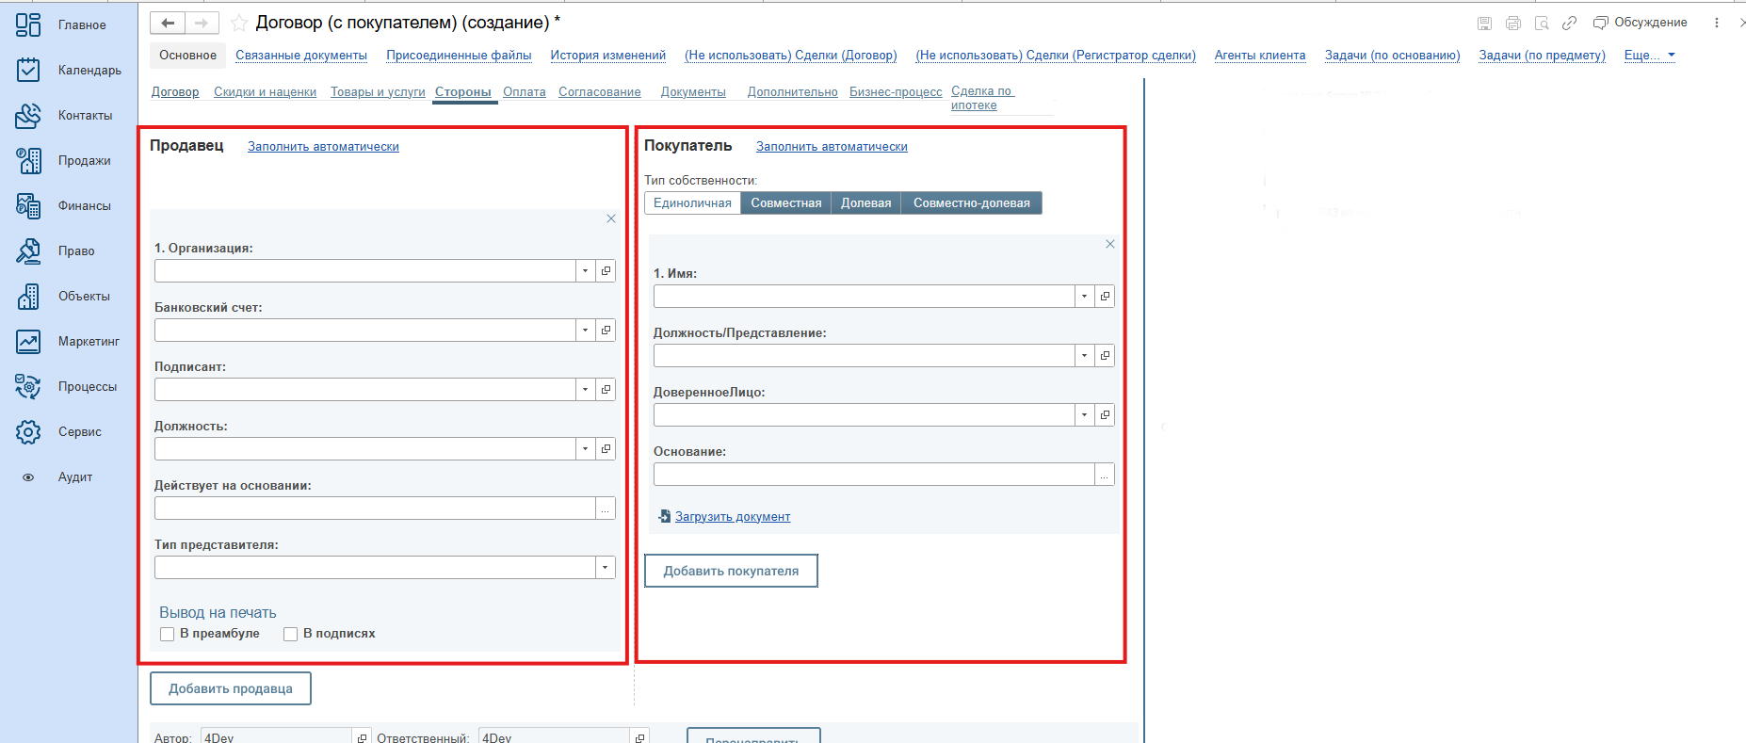1746x743 pixels.
Task: Expand the buyer Имя dropdown
Action: pyautogui.click(x=1085, y=297)
